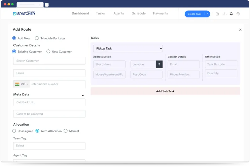This screenshot has width=250, height=167.
Task: Choose the New Customer radio button
Action: click(x=48, y=51)
